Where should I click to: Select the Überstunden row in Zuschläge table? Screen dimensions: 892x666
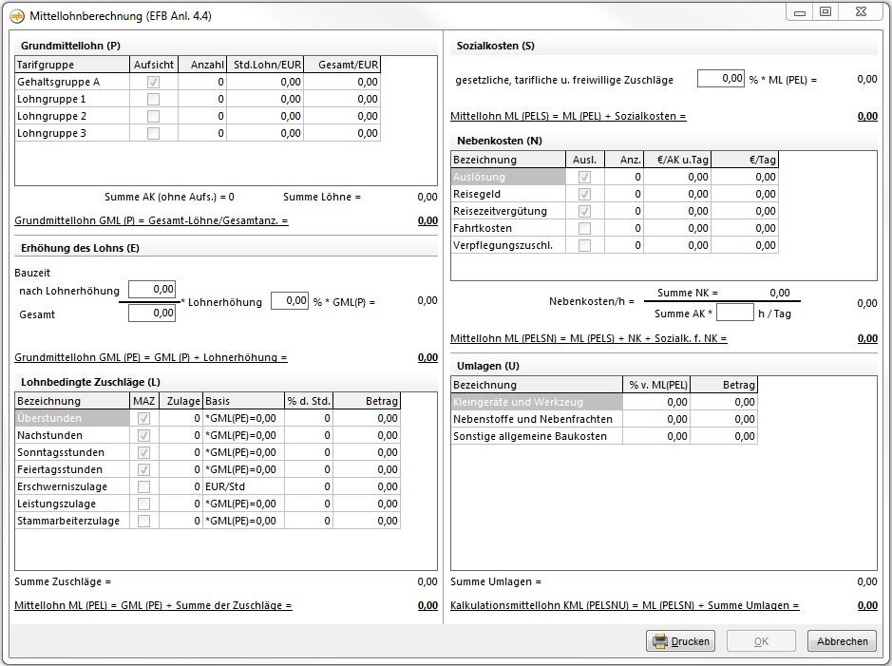71,418
